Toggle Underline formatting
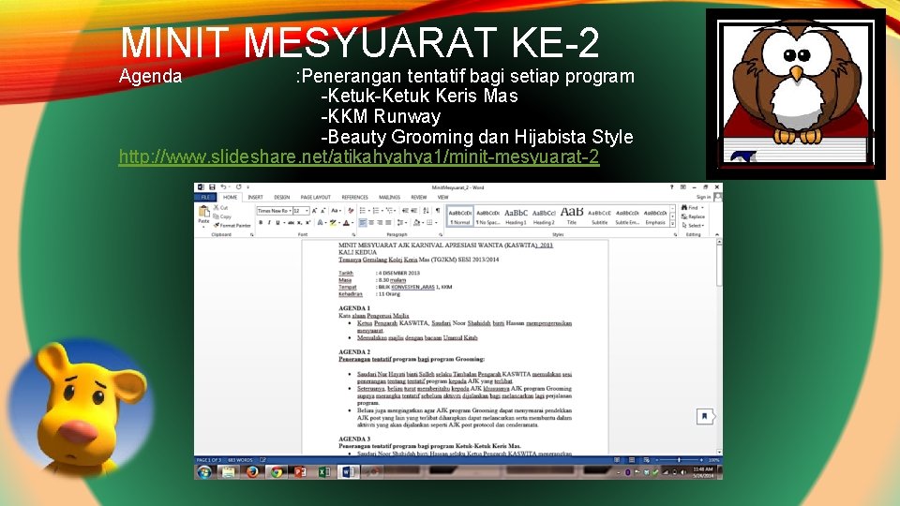Screen dimensions: 900x506 point(277,223)
